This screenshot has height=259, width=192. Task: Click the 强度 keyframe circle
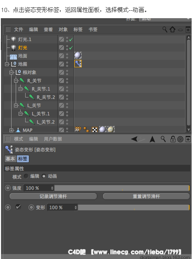click(8, 188)
